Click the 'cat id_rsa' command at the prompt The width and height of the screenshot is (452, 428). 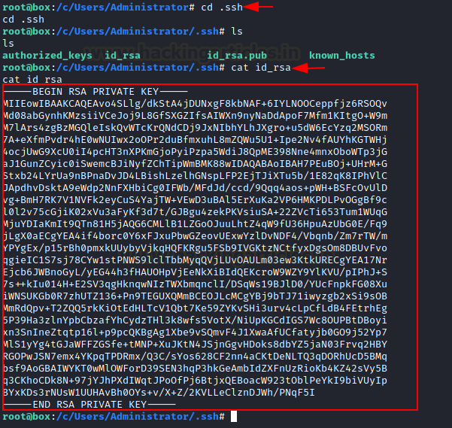click(x=261, y=68)
